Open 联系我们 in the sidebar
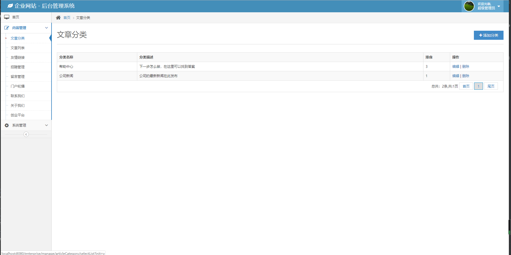This screenshot has width=511, height=255. point(26,96)
